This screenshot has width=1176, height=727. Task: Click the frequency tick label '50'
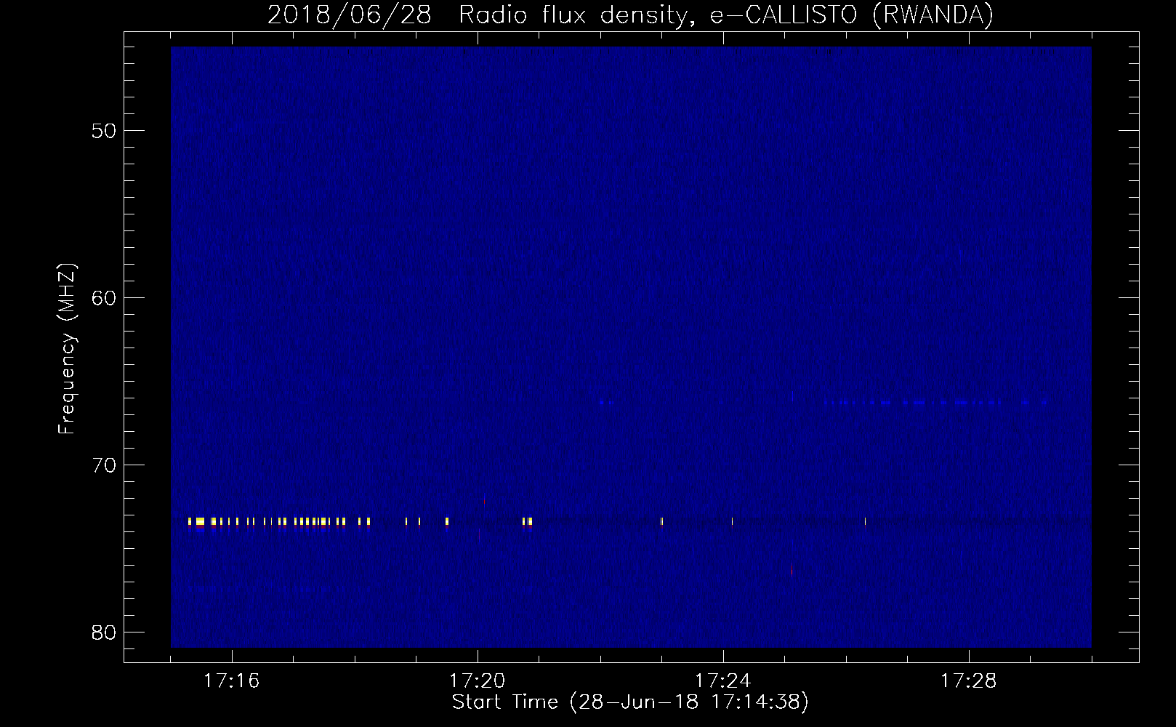[x=105, y=131]
